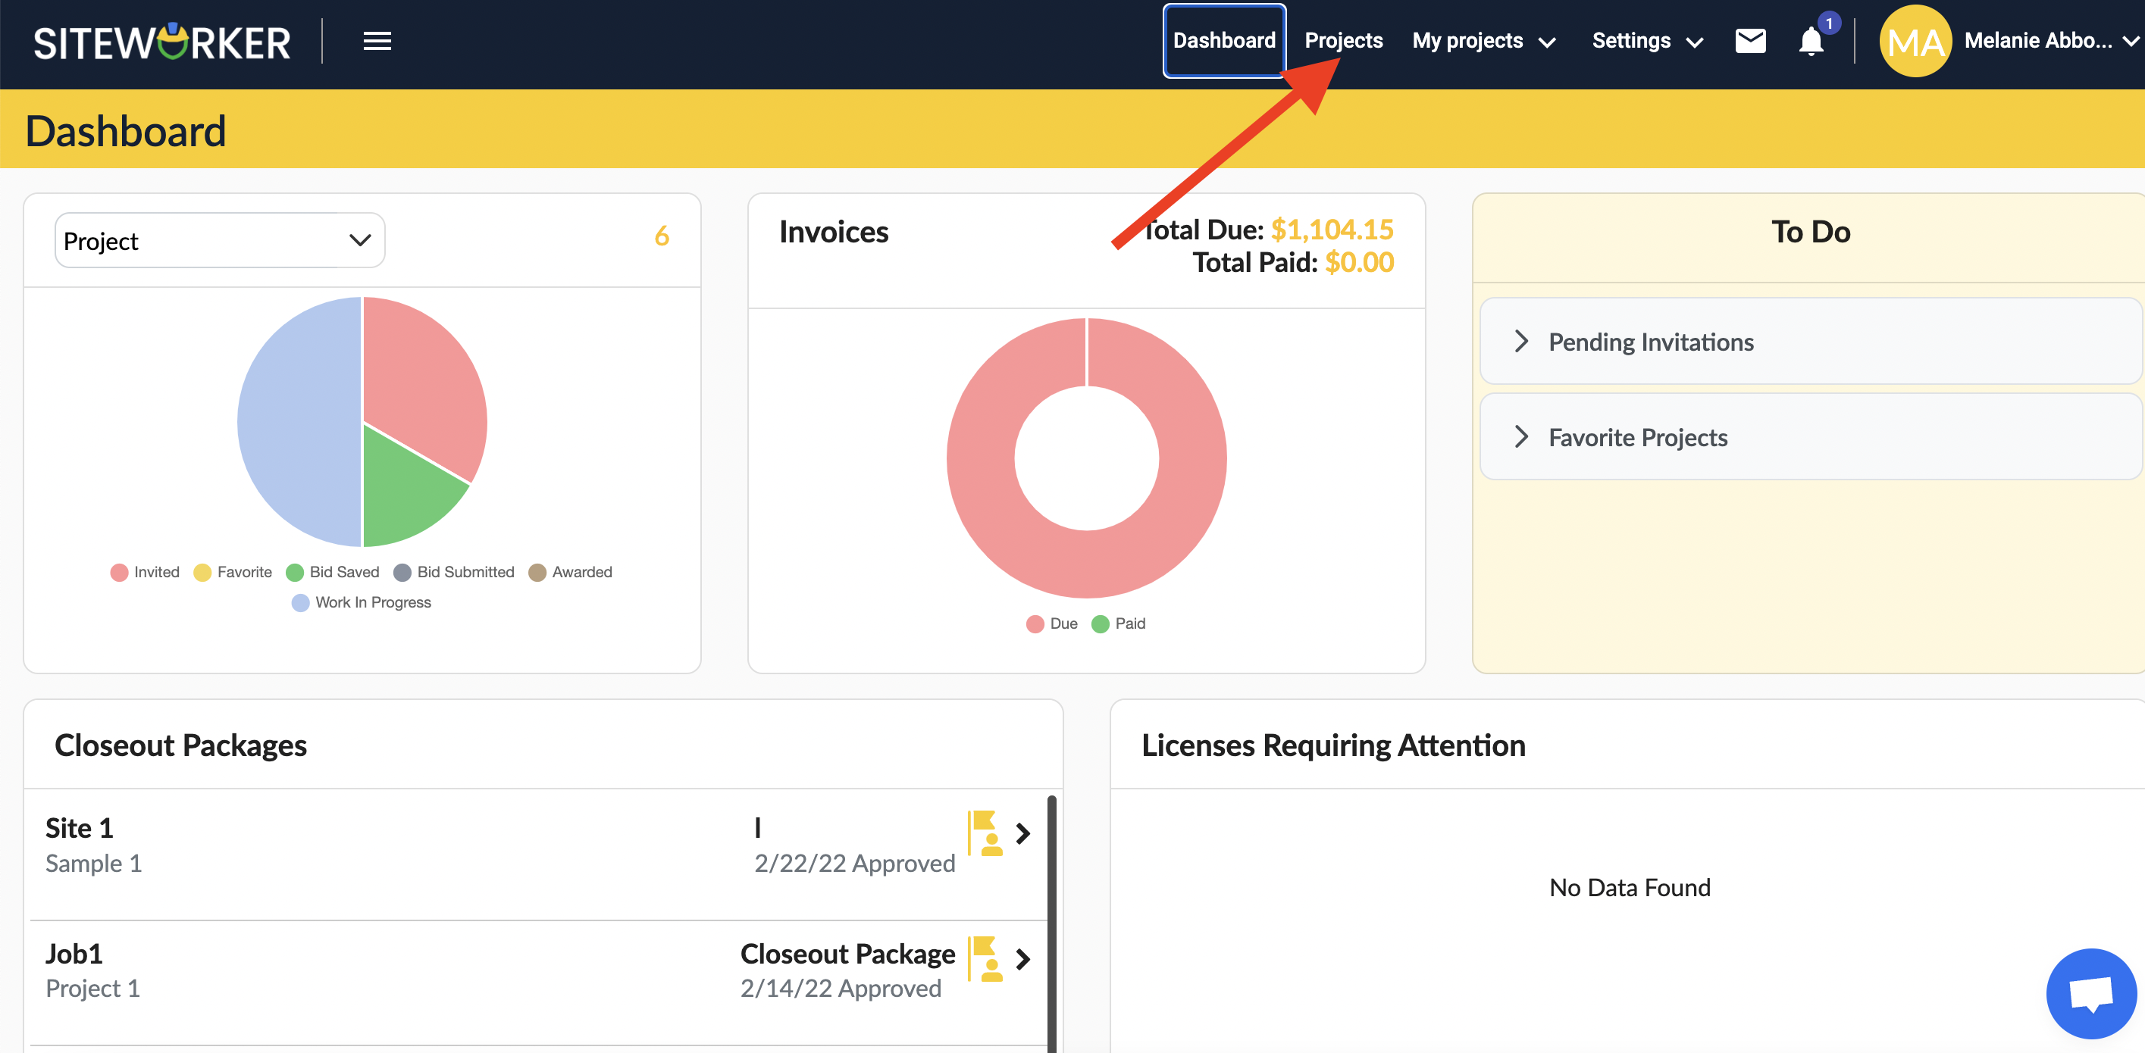Open Job1 closeout package arrow
The height and width of the screenshot is (1053, 2145).
point(1023,959)
